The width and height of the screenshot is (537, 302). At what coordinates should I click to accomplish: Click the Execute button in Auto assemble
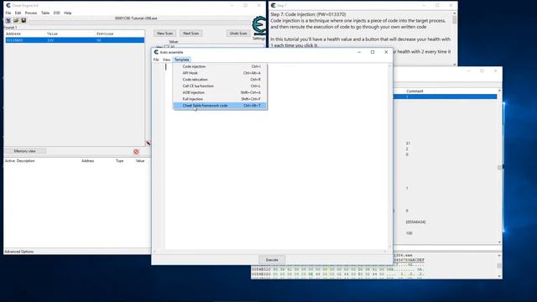[x=272, y=260]
